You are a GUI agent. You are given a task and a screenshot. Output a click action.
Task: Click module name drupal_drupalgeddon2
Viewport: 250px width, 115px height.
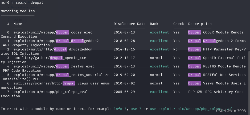[x=56, y=41]
